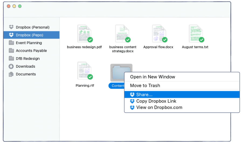The image size is (241, 145).
Task: Click the business redesign.pdf file name
Action: (x=84, y=47)
